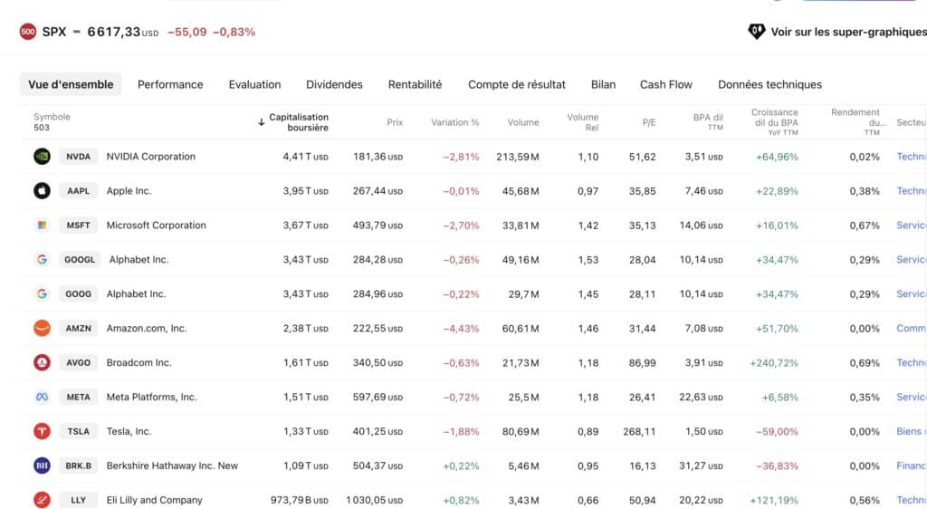Switch to the Performance tab
This screenshot has height=509, width=927.
[170, 84]
